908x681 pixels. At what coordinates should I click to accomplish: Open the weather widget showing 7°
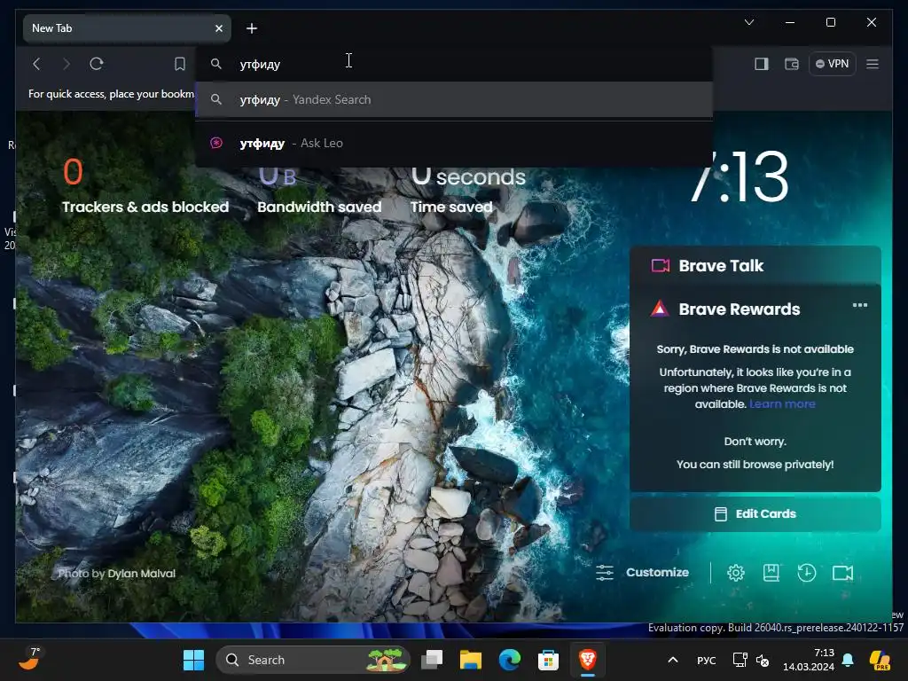(x=29, y=659)
